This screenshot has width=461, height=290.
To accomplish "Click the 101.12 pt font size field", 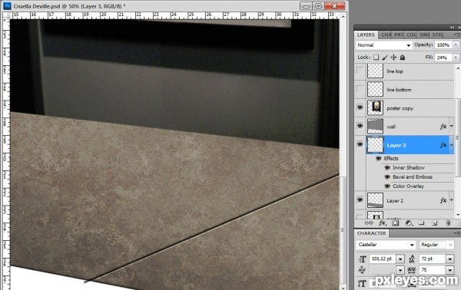I will (x=382, y=259).
